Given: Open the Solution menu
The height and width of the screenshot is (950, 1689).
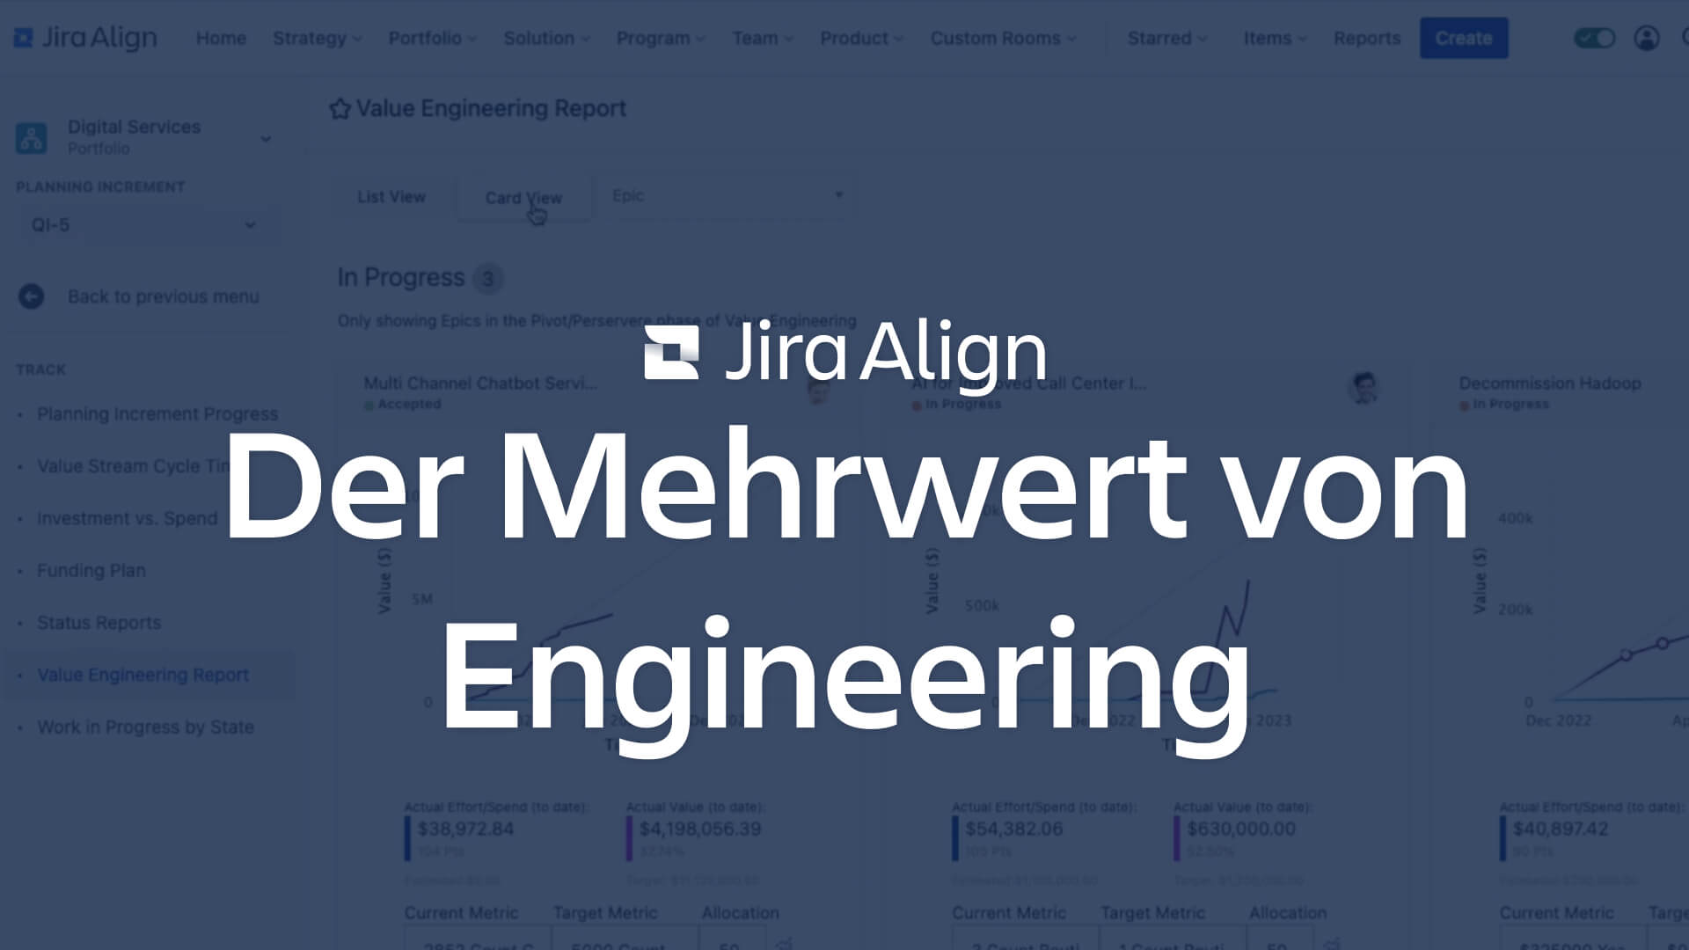Looking at the screenshot, I should click(x=544, y=37).
